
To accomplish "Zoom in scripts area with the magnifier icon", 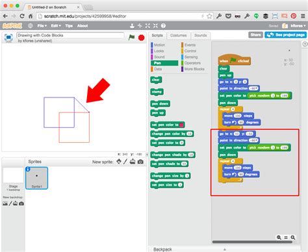I will 293,238.
